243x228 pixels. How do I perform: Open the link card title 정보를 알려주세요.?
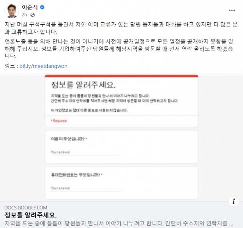point(30,215)
